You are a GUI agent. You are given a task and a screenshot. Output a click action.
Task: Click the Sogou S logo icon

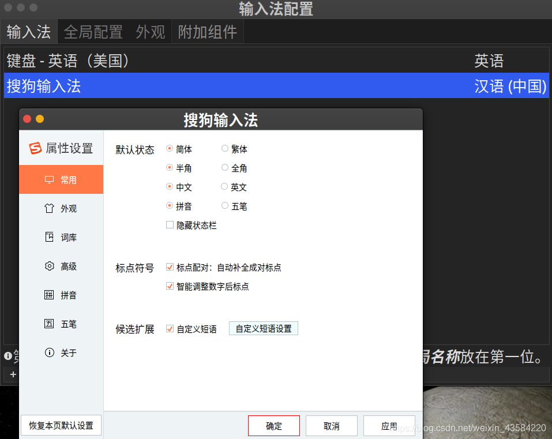(x=35, y=148)
